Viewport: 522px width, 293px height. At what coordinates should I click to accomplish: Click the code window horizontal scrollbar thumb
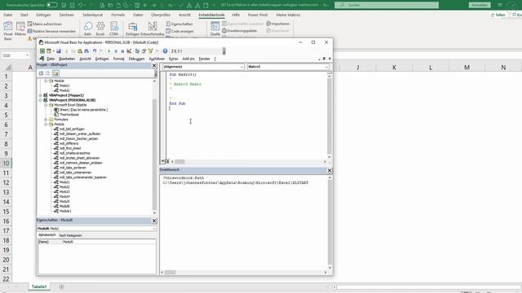(x=179, y=162)
